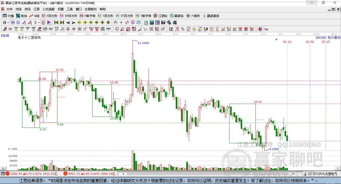Click the yin-yang taiji icon
The width and height of the screenshot is (341, 184).
260,29
